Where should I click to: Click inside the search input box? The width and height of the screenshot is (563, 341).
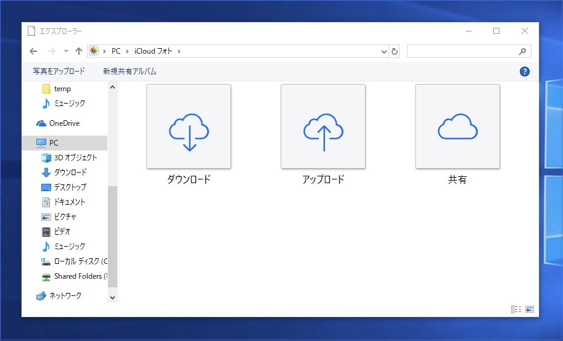tap(461, 51)
